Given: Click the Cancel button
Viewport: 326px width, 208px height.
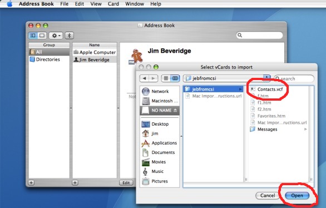Looking at the screenshot, I should [268, 196].
